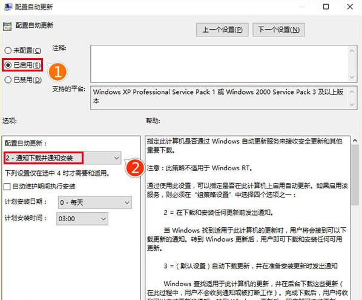362x300 pixels.
Task: Click help text 注意：此策略不适用于 Windows RT
Action: [x=200, y=168]
